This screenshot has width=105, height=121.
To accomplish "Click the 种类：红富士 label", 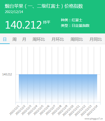I will 72,20.
